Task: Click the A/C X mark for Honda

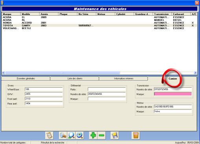Action: pyautogui.click(x=193, y=23)
